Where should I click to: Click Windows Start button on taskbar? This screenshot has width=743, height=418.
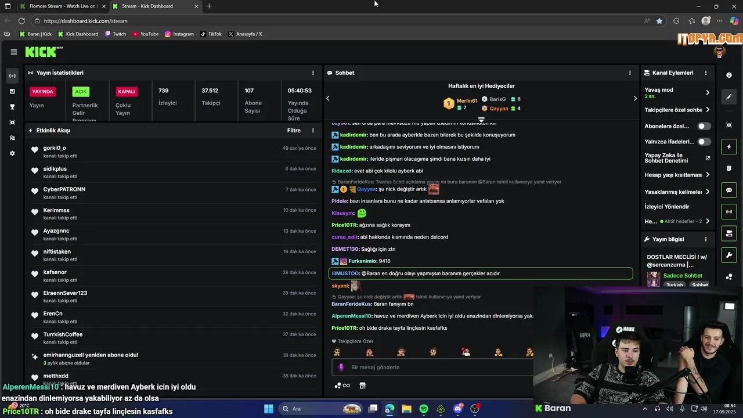pyautogui.click(x=269, y=409)
